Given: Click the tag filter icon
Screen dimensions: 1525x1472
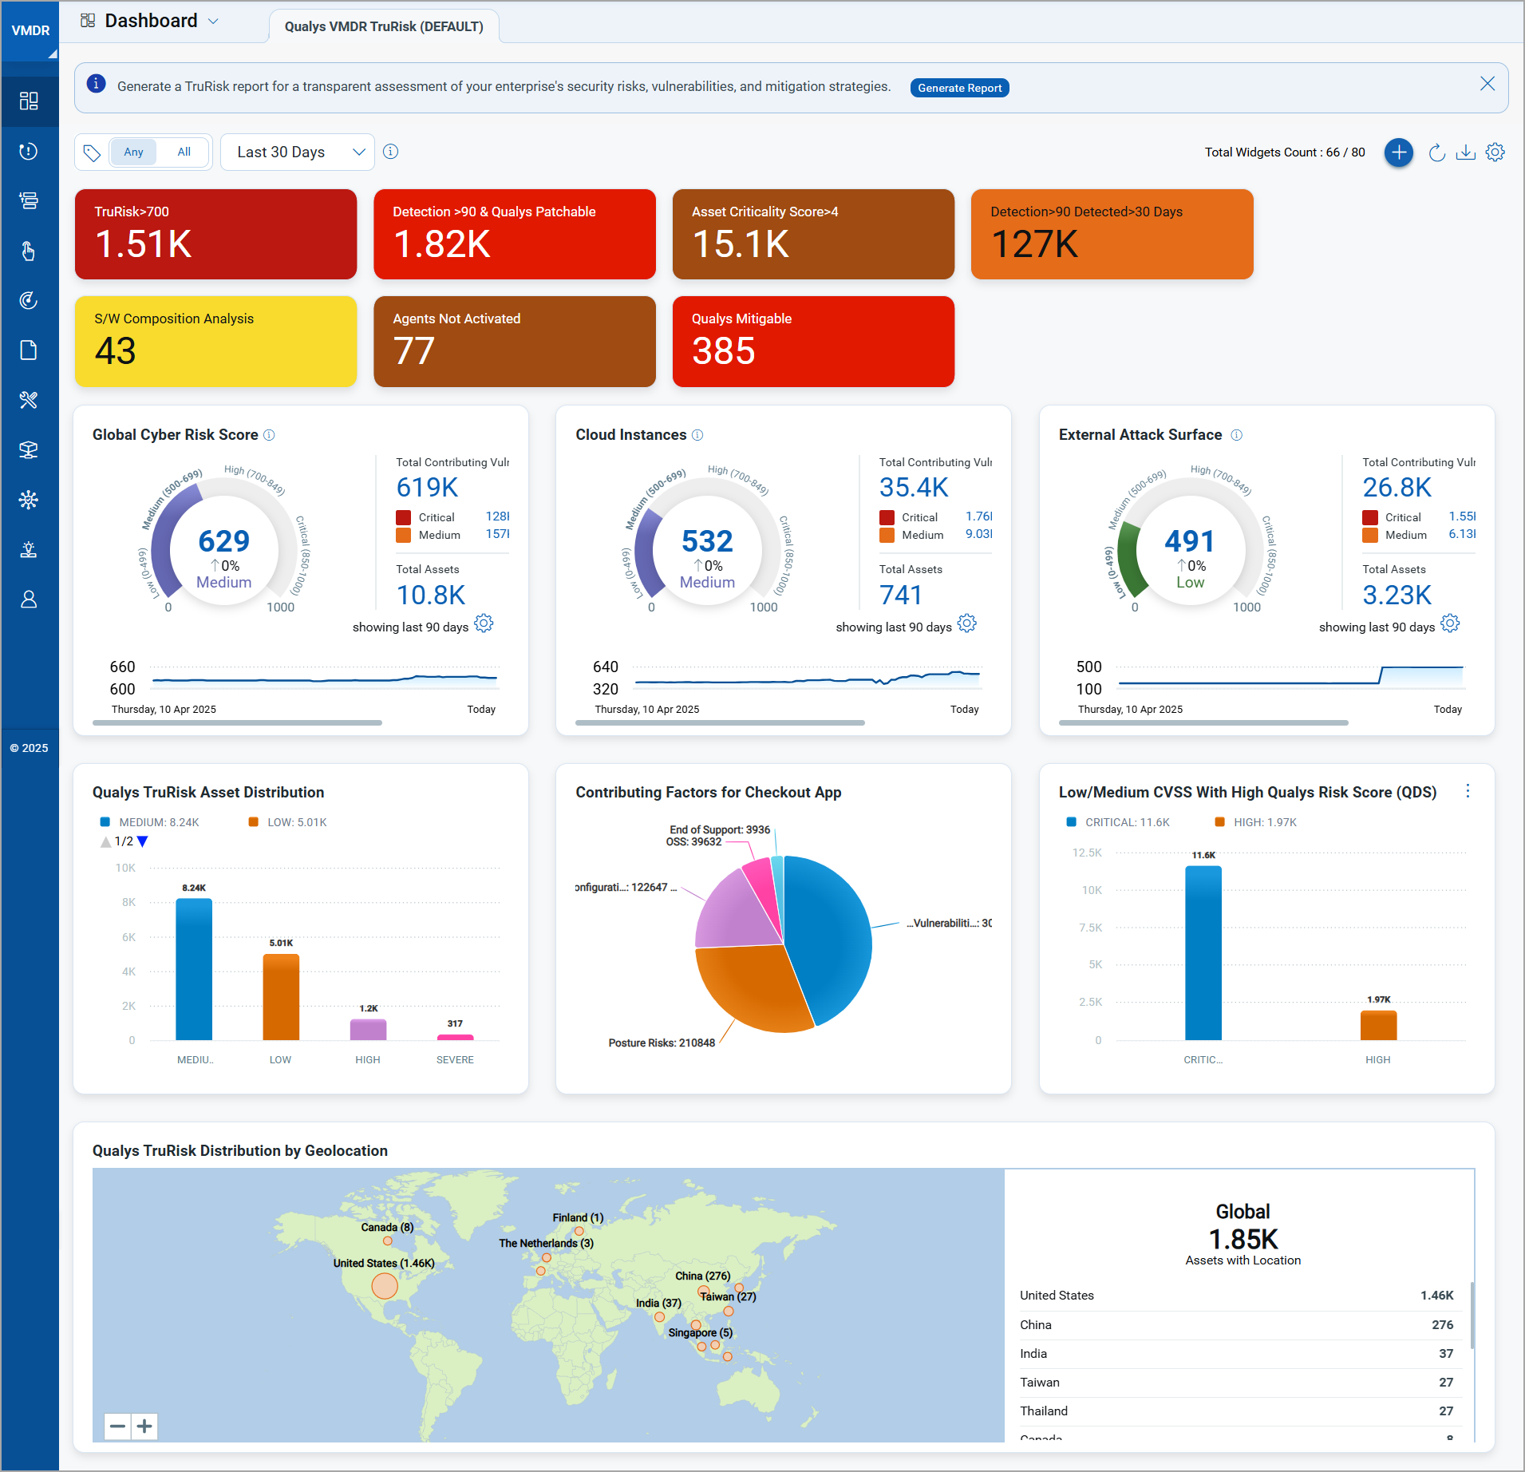Looking at the screenshot, I should [92, 152].
